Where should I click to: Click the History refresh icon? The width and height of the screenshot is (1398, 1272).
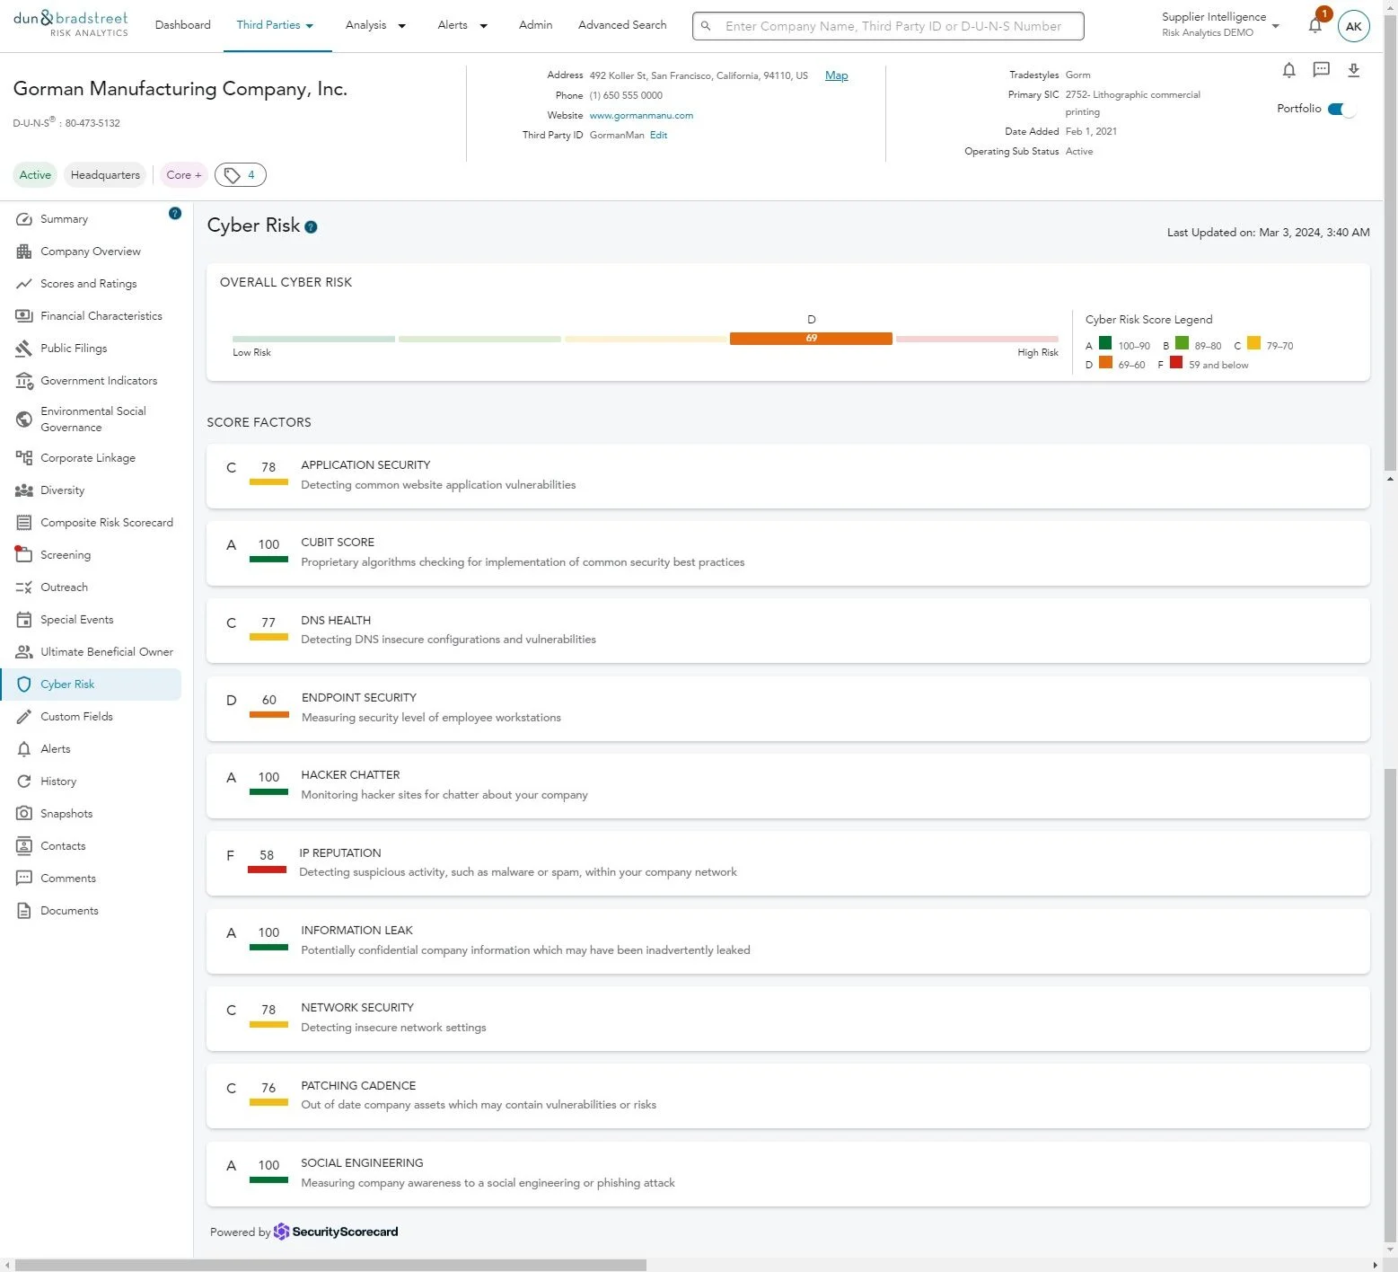click(24, 782)
